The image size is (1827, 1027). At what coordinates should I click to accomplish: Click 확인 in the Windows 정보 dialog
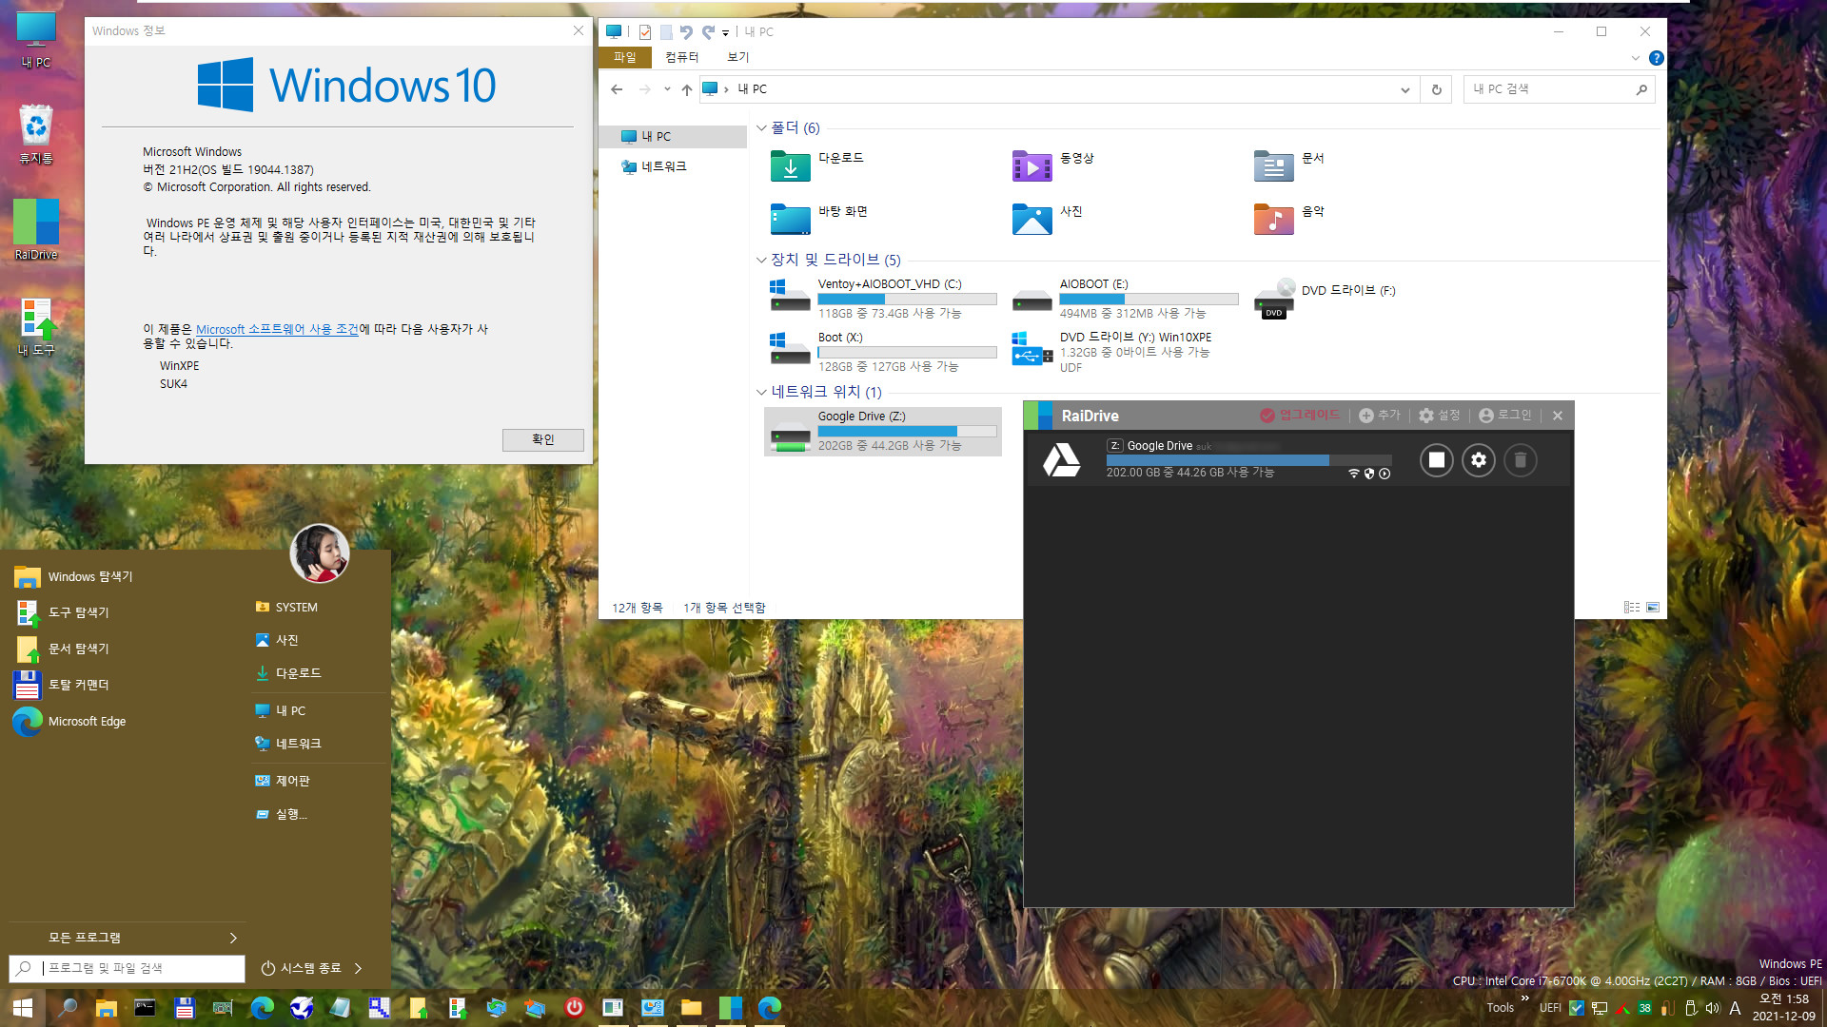pyautogui.click(x=542, y=439)
